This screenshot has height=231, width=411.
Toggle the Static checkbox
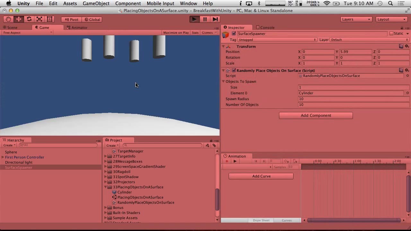click(x=391, y=33)
